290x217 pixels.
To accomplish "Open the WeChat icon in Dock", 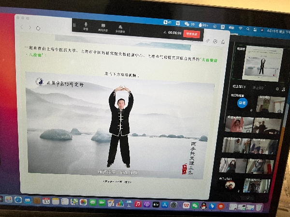I will [x=194, y=205].
